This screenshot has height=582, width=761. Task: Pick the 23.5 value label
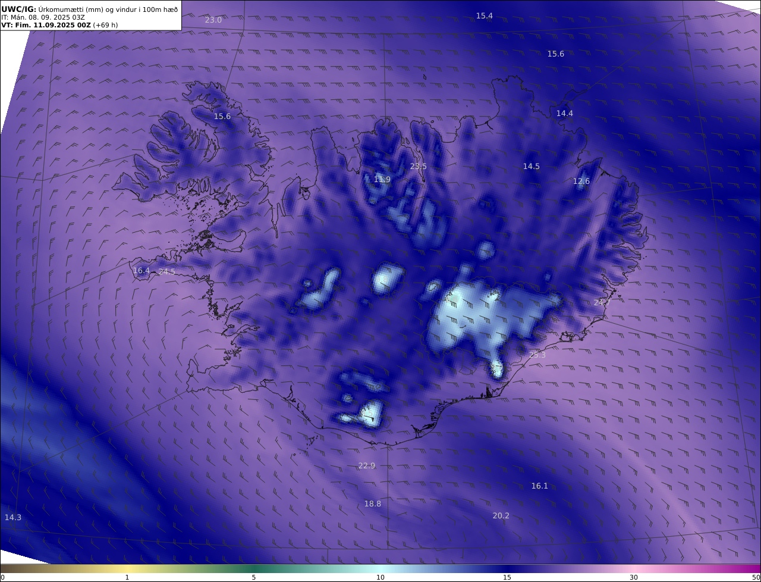click(x=419, y=166)
